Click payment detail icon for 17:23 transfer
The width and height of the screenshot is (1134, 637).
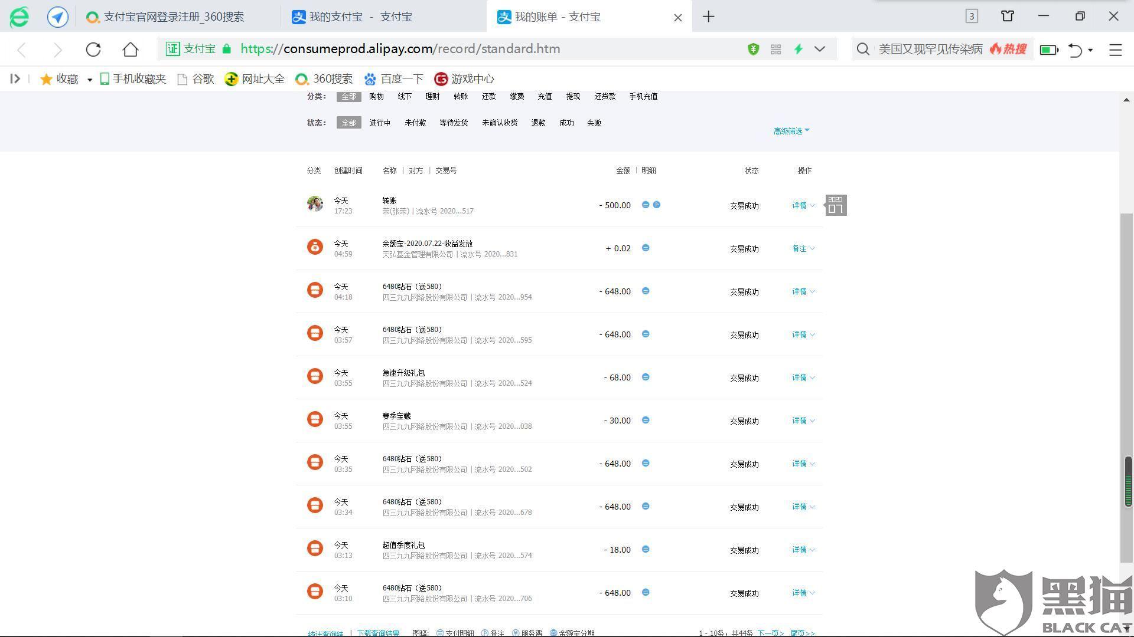point(646,205)
